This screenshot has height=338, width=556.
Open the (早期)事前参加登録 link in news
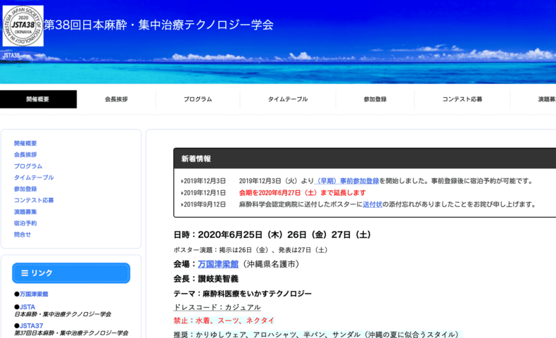coord(348,181)
